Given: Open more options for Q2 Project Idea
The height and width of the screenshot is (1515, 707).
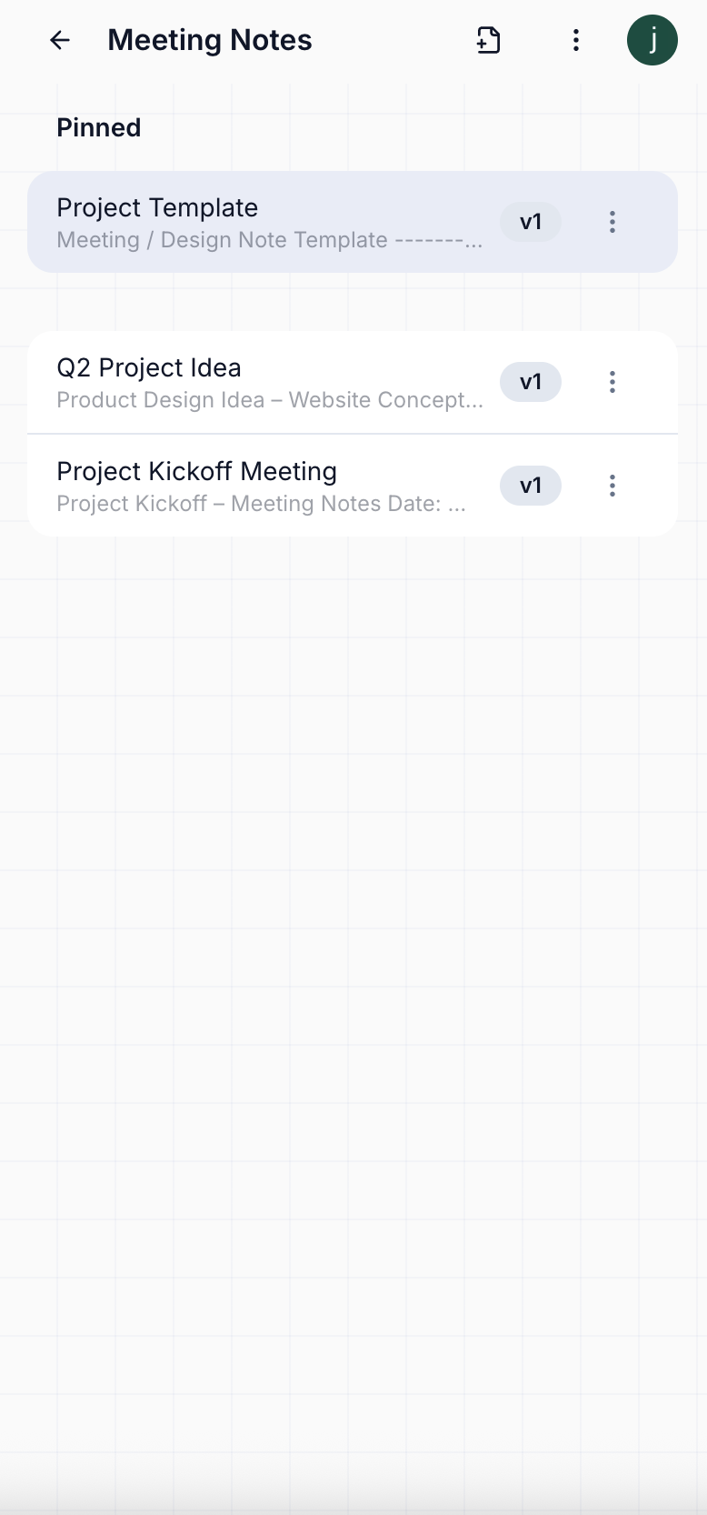Looking at the screenshot, I should pyautogui.click(x=612, y=382).
